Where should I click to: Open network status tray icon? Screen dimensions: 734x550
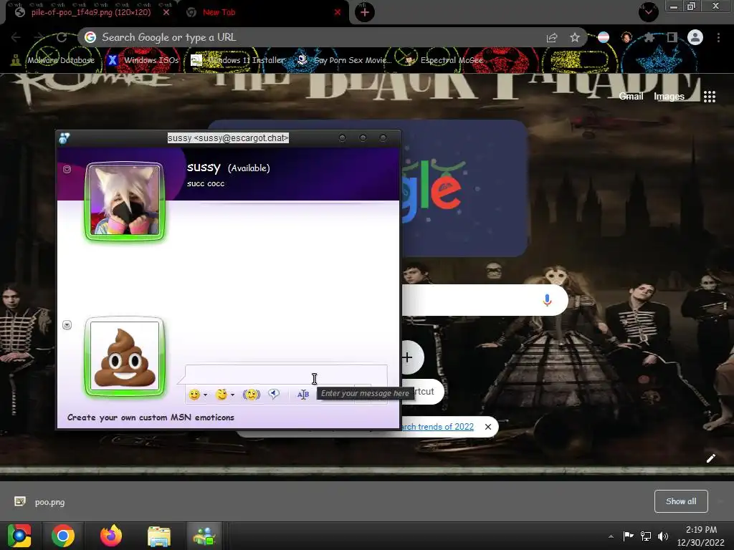click(x=646, y=536)
